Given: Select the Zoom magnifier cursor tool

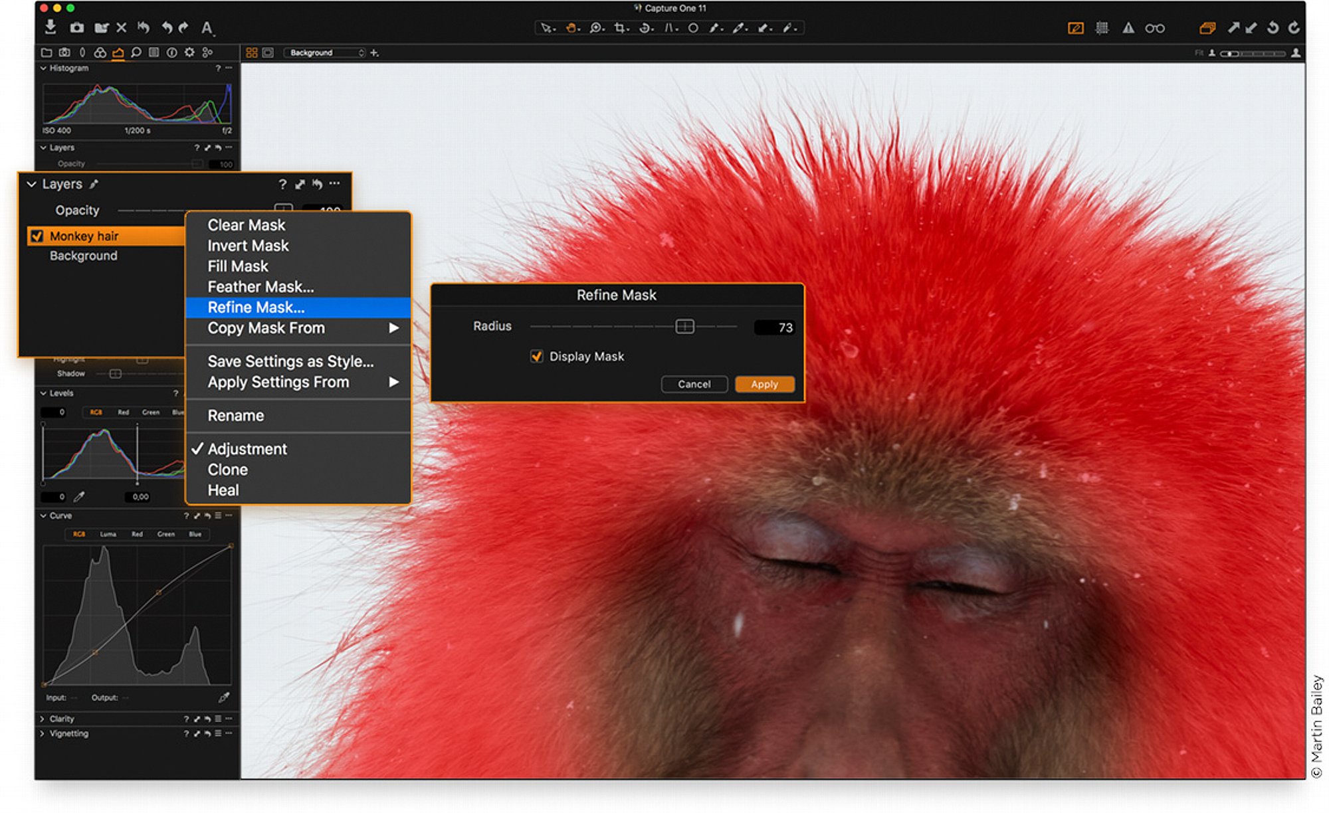Looking at the screenshot, I should click(596, 28).
